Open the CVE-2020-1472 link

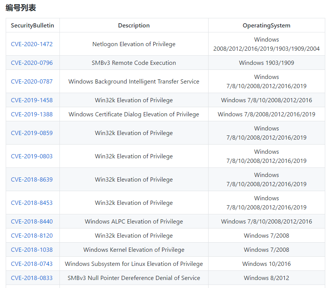click(32, 44)
